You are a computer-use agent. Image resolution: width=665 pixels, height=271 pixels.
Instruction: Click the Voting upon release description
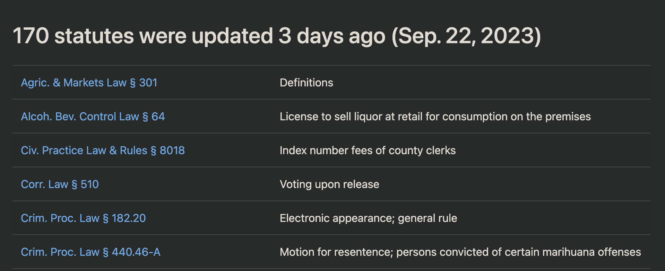[x=329, y=184]
